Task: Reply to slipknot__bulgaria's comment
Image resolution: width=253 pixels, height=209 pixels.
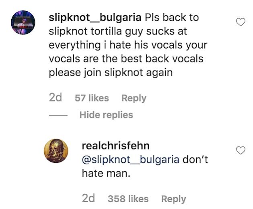Action: point(134,98)
